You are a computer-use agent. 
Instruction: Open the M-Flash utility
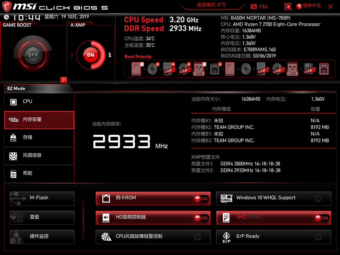click(x=42, y=198)
